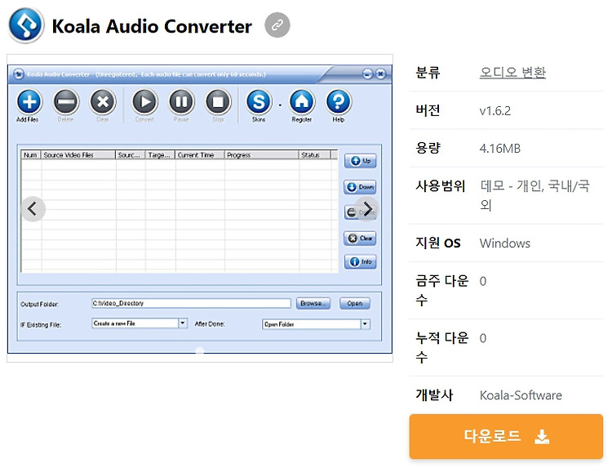Image resolution: width=612 pixels, height=468 pixels.
Task: Click the developer name Koala-Software
Action: coord(521,395)
